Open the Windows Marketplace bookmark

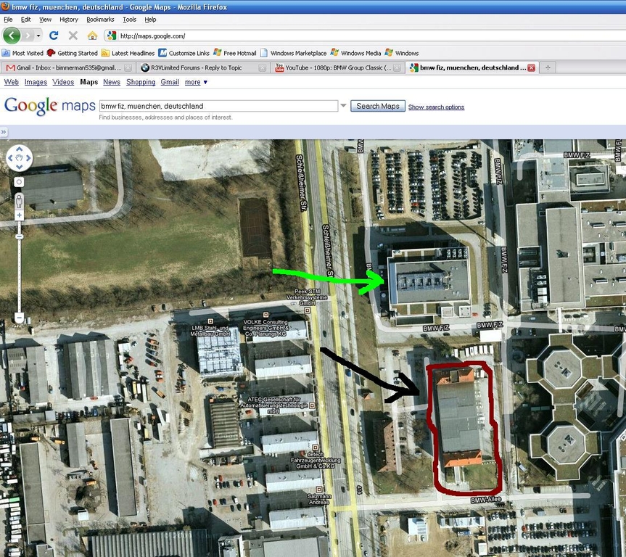click(294, 53)
